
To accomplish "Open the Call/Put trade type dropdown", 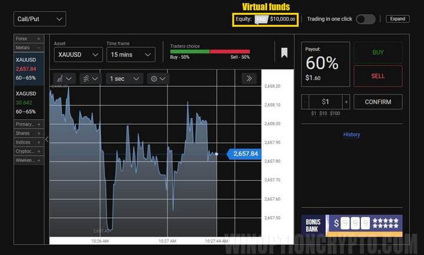I will tap(40, 19).
